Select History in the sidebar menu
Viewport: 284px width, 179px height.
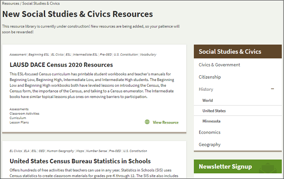pyautogui.click(x=206, y=89)
